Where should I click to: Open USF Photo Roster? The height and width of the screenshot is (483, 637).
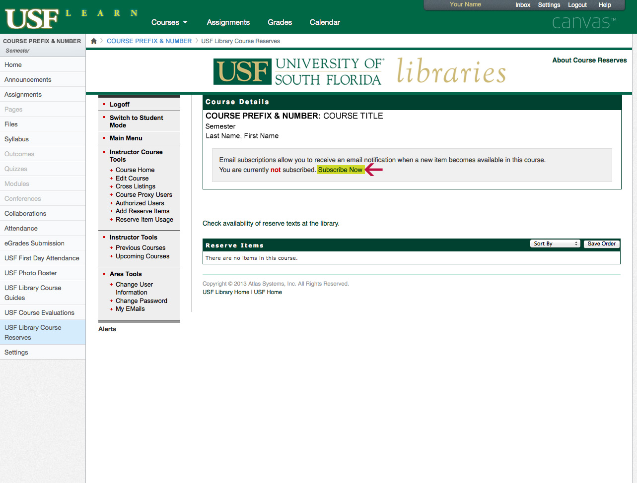[x=43, y=273]
